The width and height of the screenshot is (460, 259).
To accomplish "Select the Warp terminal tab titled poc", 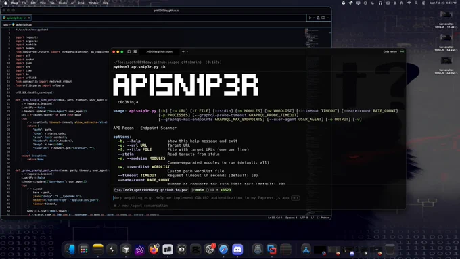I will coord(159,51).
